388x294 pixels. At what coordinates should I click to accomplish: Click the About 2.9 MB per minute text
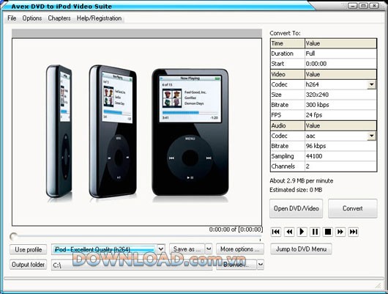click(302, 180)
